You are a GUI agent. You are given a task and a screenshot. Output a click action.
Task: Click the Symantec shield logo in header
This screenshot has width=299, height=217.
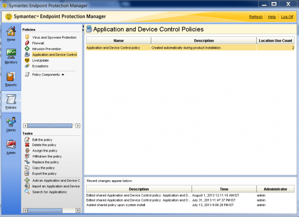tap(9, 17)
